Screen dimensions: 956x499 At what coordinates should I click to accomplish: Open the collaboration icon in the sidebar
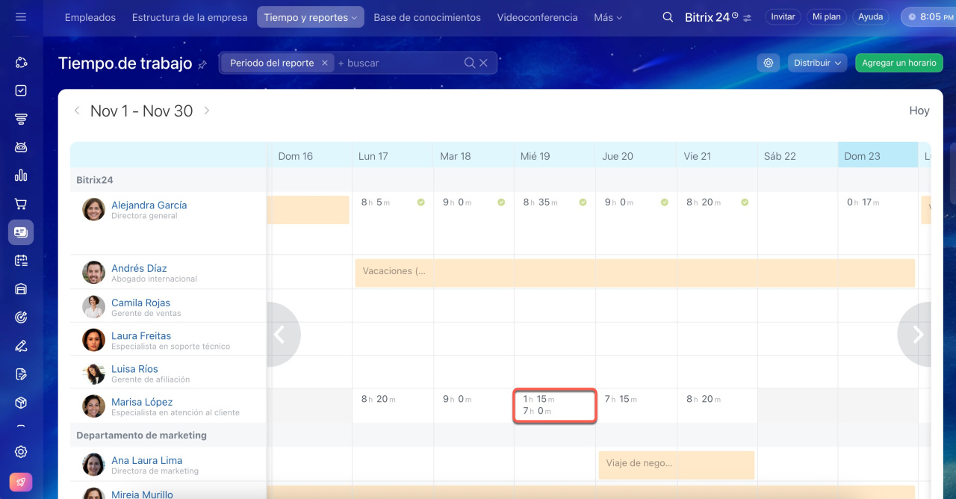tap(21, 63)
